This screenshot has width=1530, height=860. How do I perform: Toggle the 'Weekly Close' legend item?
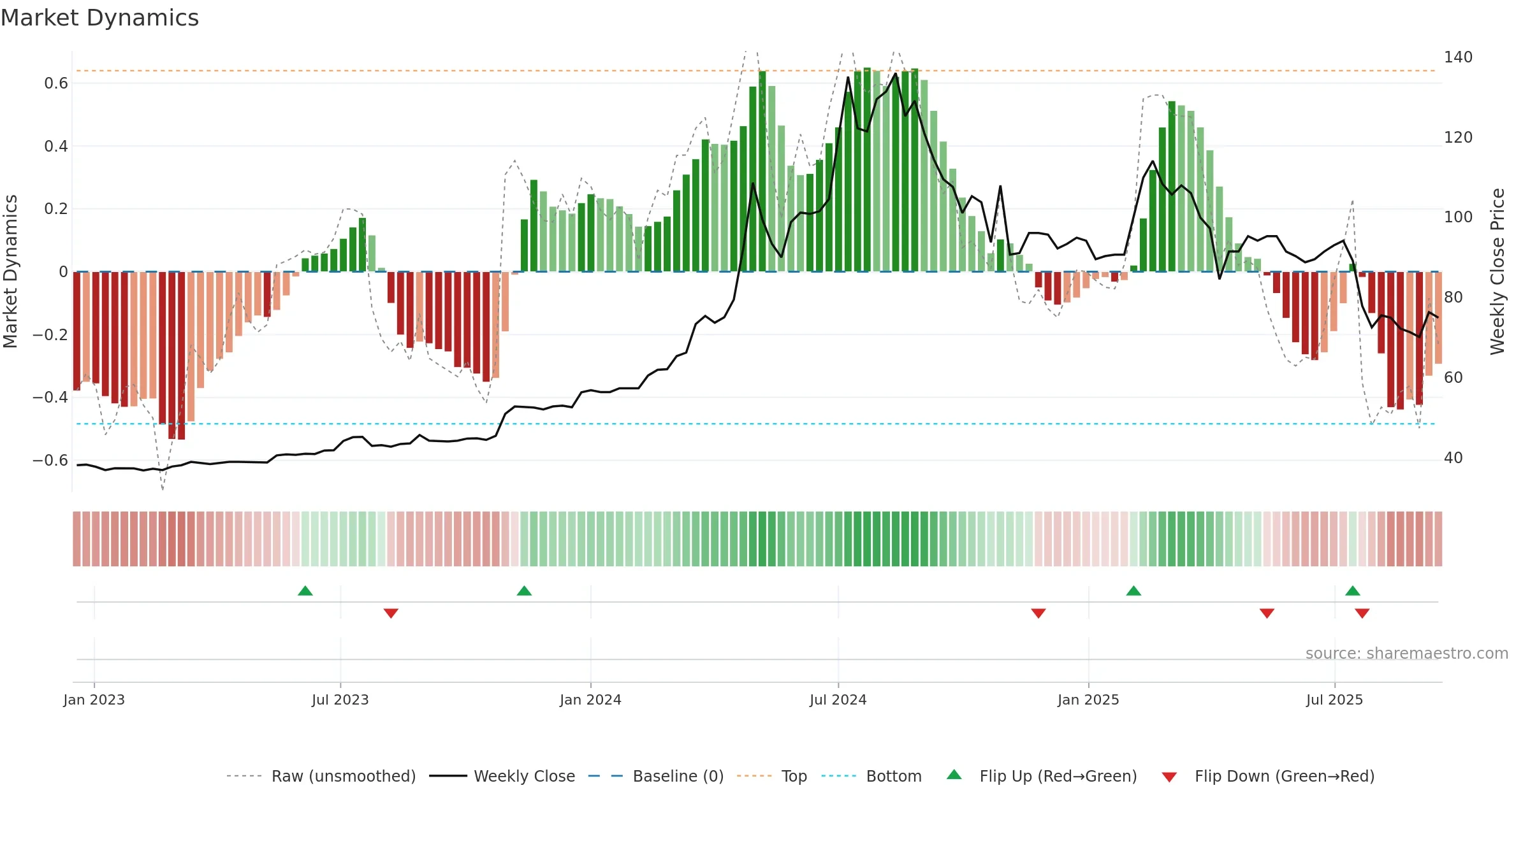pyautogui.click(x=502, y=776)
